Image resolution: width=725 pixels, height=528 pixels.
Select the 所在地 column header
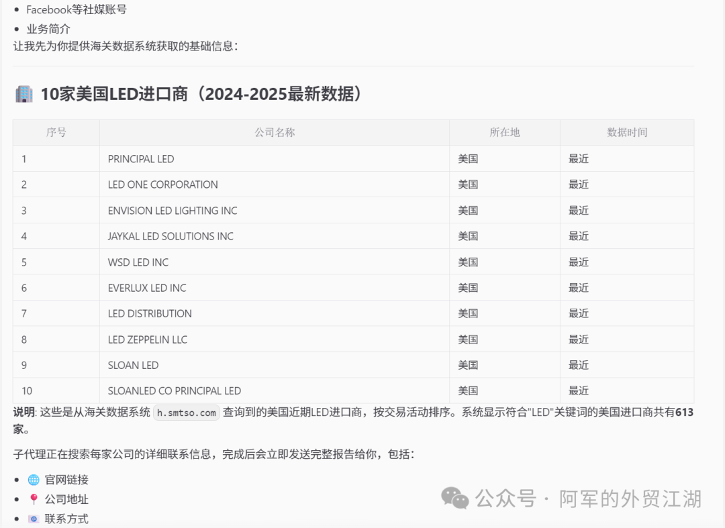(x=504, y=133)
